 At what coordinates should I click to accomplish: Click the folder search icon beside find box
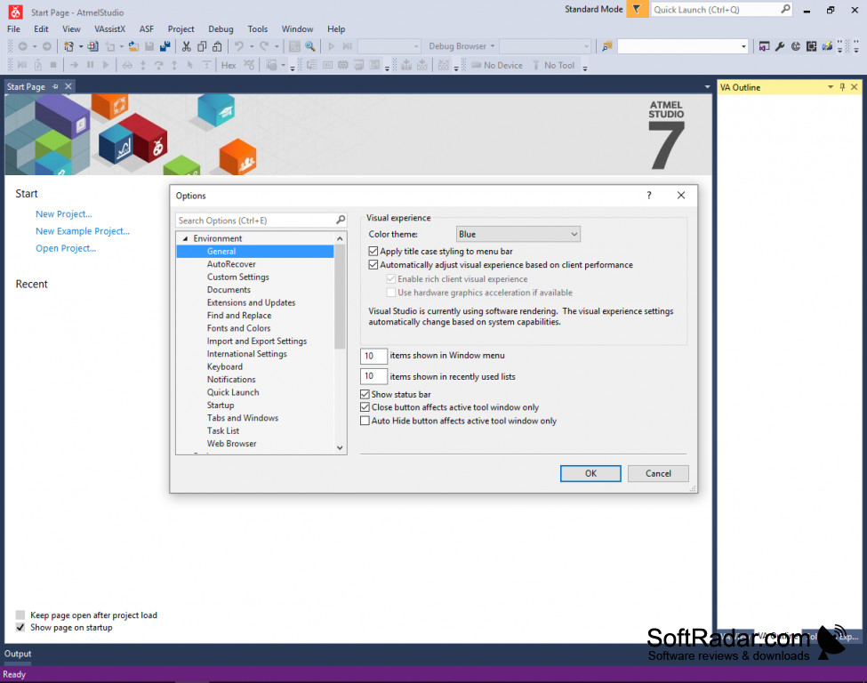[x=607, y=46]
